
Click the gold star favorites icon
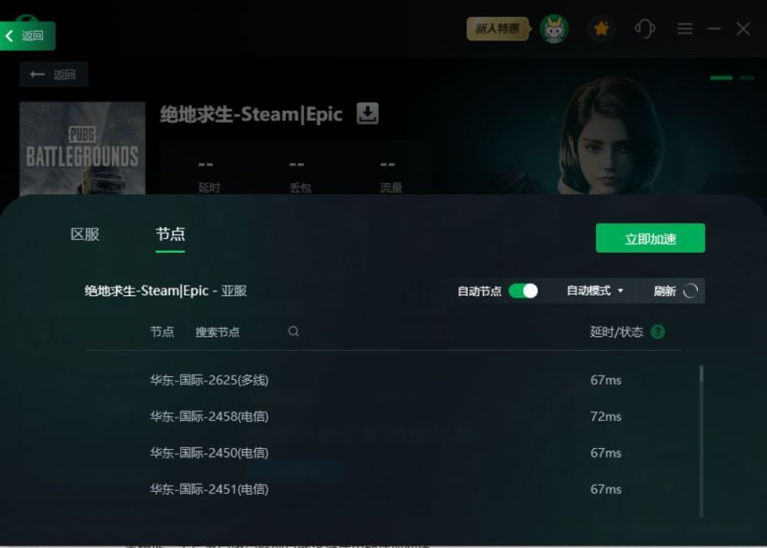[601, 29]
